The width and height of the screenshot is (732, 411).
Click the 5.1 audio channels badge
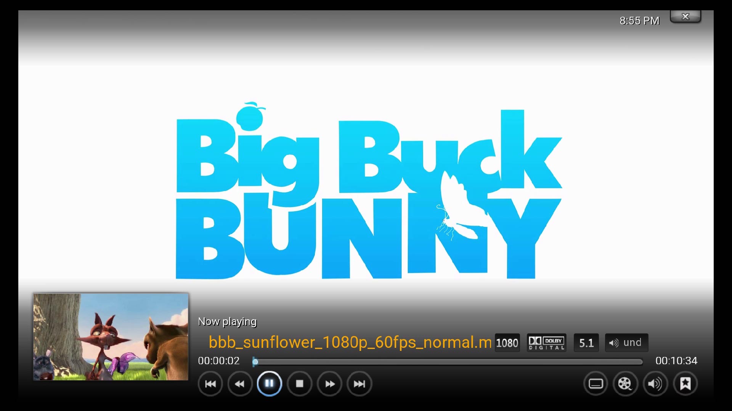pyautogui.click(x=586, y=343)
